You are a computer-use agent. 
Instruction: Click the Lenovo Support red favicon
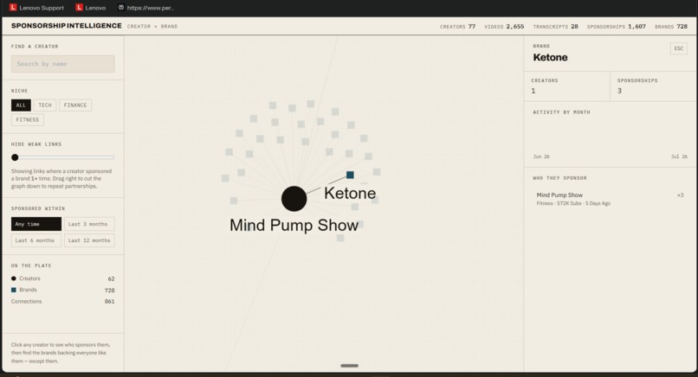point(13,8)
